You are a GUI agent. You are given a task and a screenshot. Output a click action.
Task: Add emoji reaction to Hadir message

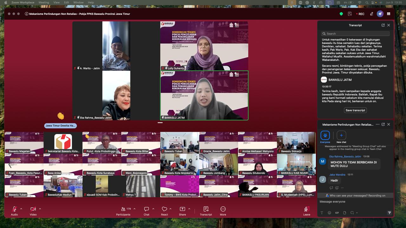(337, 188)
